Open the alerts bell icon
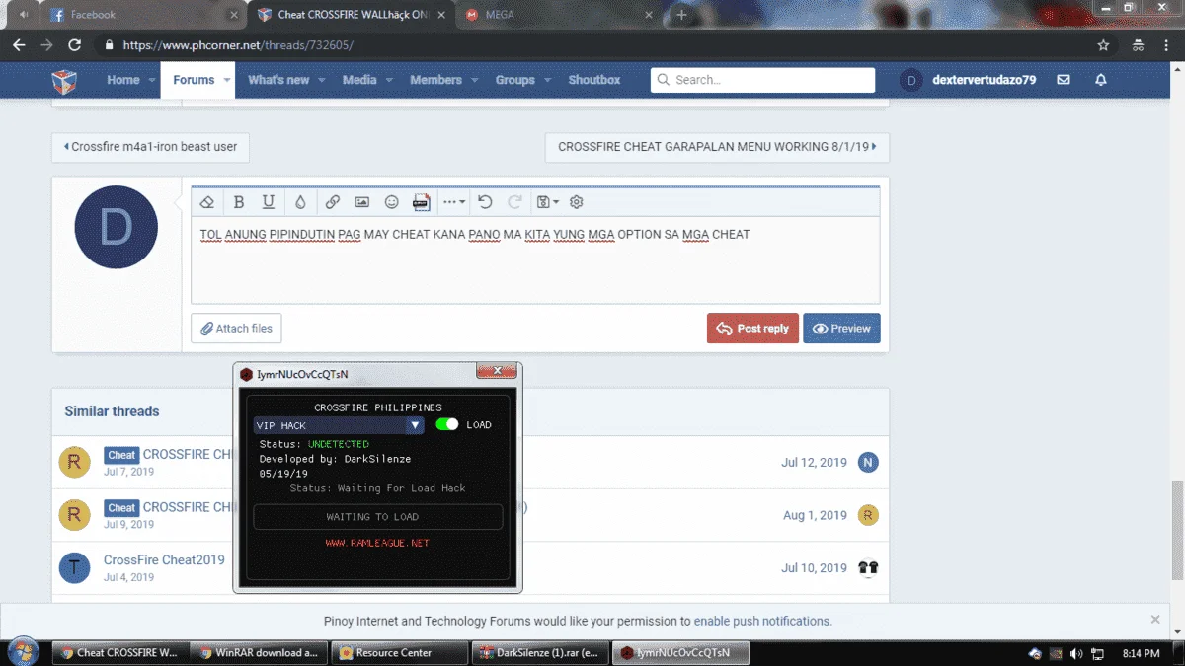1185x666 pixels. [1101, 80]
